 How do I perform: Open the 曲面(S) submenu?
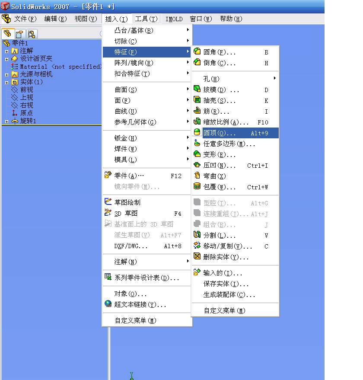coord(147,89)
